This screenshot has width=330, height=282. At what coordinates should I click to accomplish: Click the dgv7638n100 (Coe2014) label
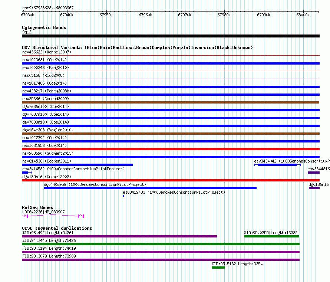[46, 122]
